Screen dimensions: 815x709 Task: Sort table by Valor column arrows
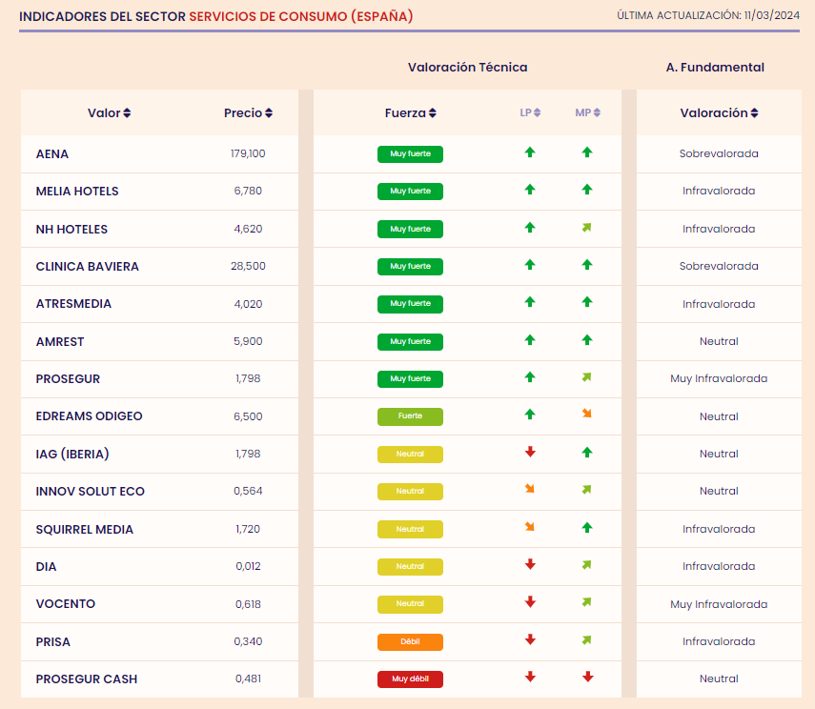tap(127, 112)
